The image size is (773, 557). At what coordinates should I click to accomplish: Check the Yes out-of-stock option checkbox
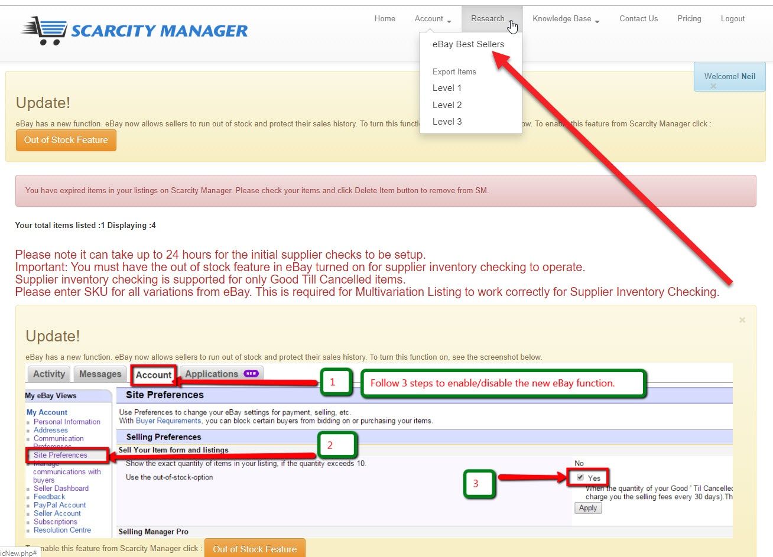click(580, 477)
